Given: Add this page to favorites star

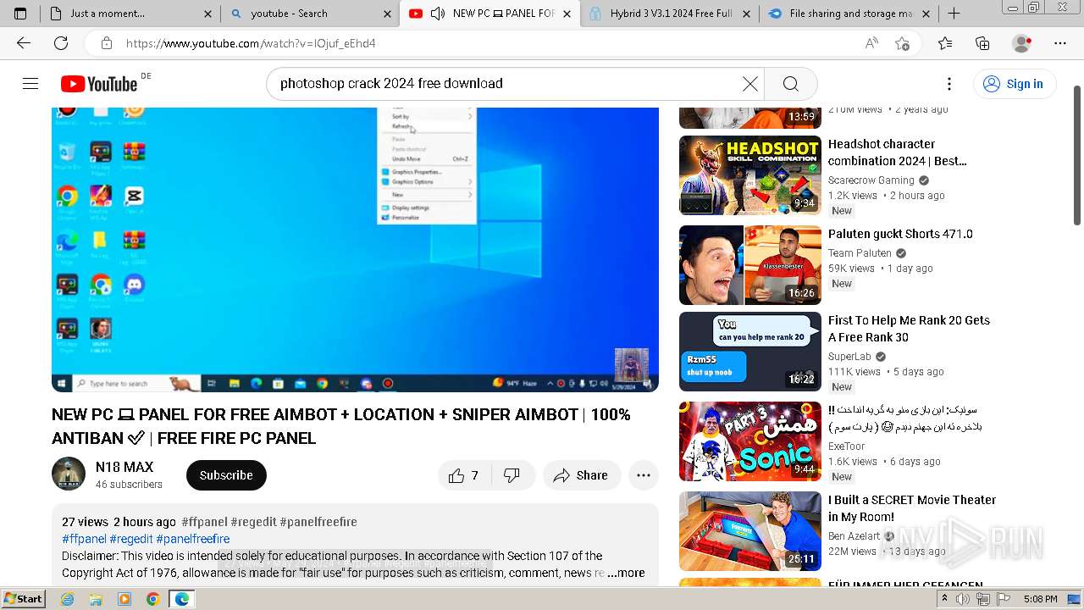Looking at the screenshot, I should tap(902, 43).
